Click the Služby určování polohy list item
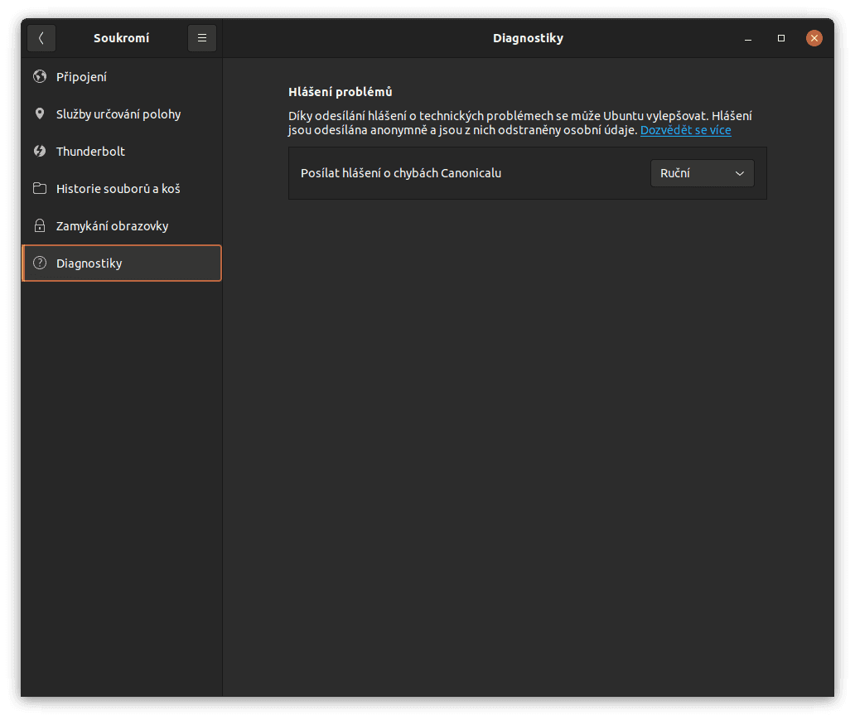 tap(118, 114)
